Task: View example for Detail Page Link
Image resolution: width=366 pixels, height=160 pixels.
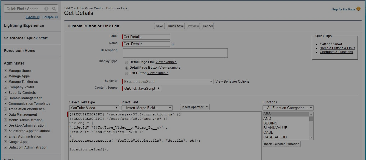Action: click(x=166, y=62)
